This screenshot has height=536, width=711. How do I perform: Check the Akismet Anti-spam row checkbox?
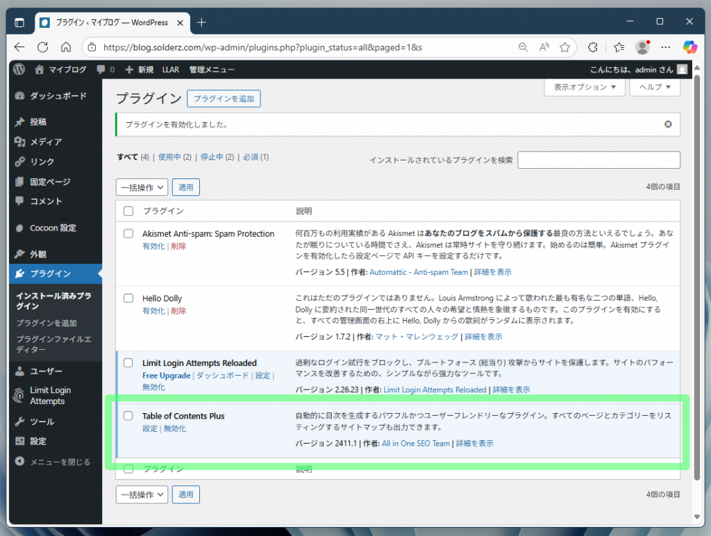coord(128,233)
